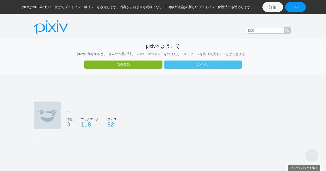Screen dimensions: 326x171
Task: Open the フォロー count 92 link
Action: click(x=111, y=125)
